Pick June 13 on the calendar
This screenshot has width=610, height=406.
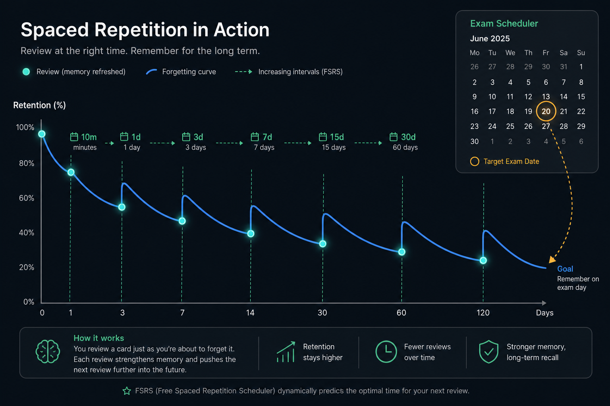point(546,97)
